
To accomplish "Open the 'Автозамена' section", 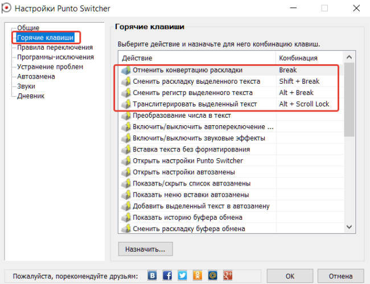I will (x=36, y=76).
